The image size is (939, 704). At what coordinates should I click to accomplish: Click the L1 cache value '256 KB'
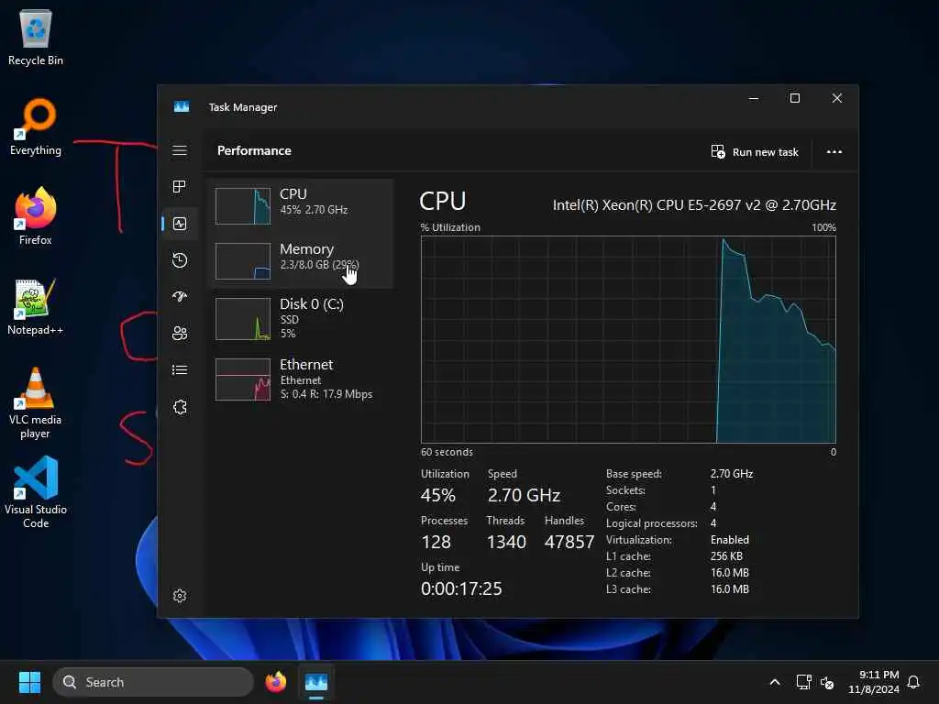point(726,556)
